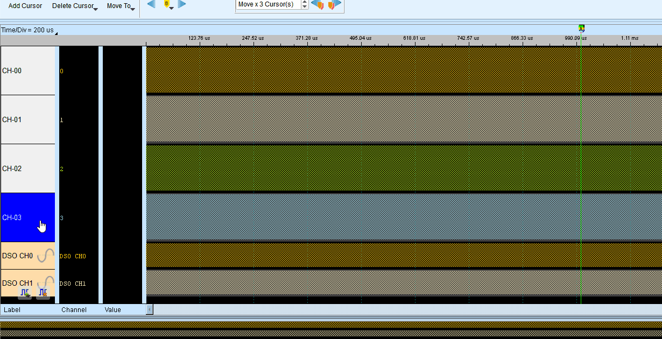Click the 1.11 ms tick label on ruler
662x339 pixels.
[x=629, y=38]
